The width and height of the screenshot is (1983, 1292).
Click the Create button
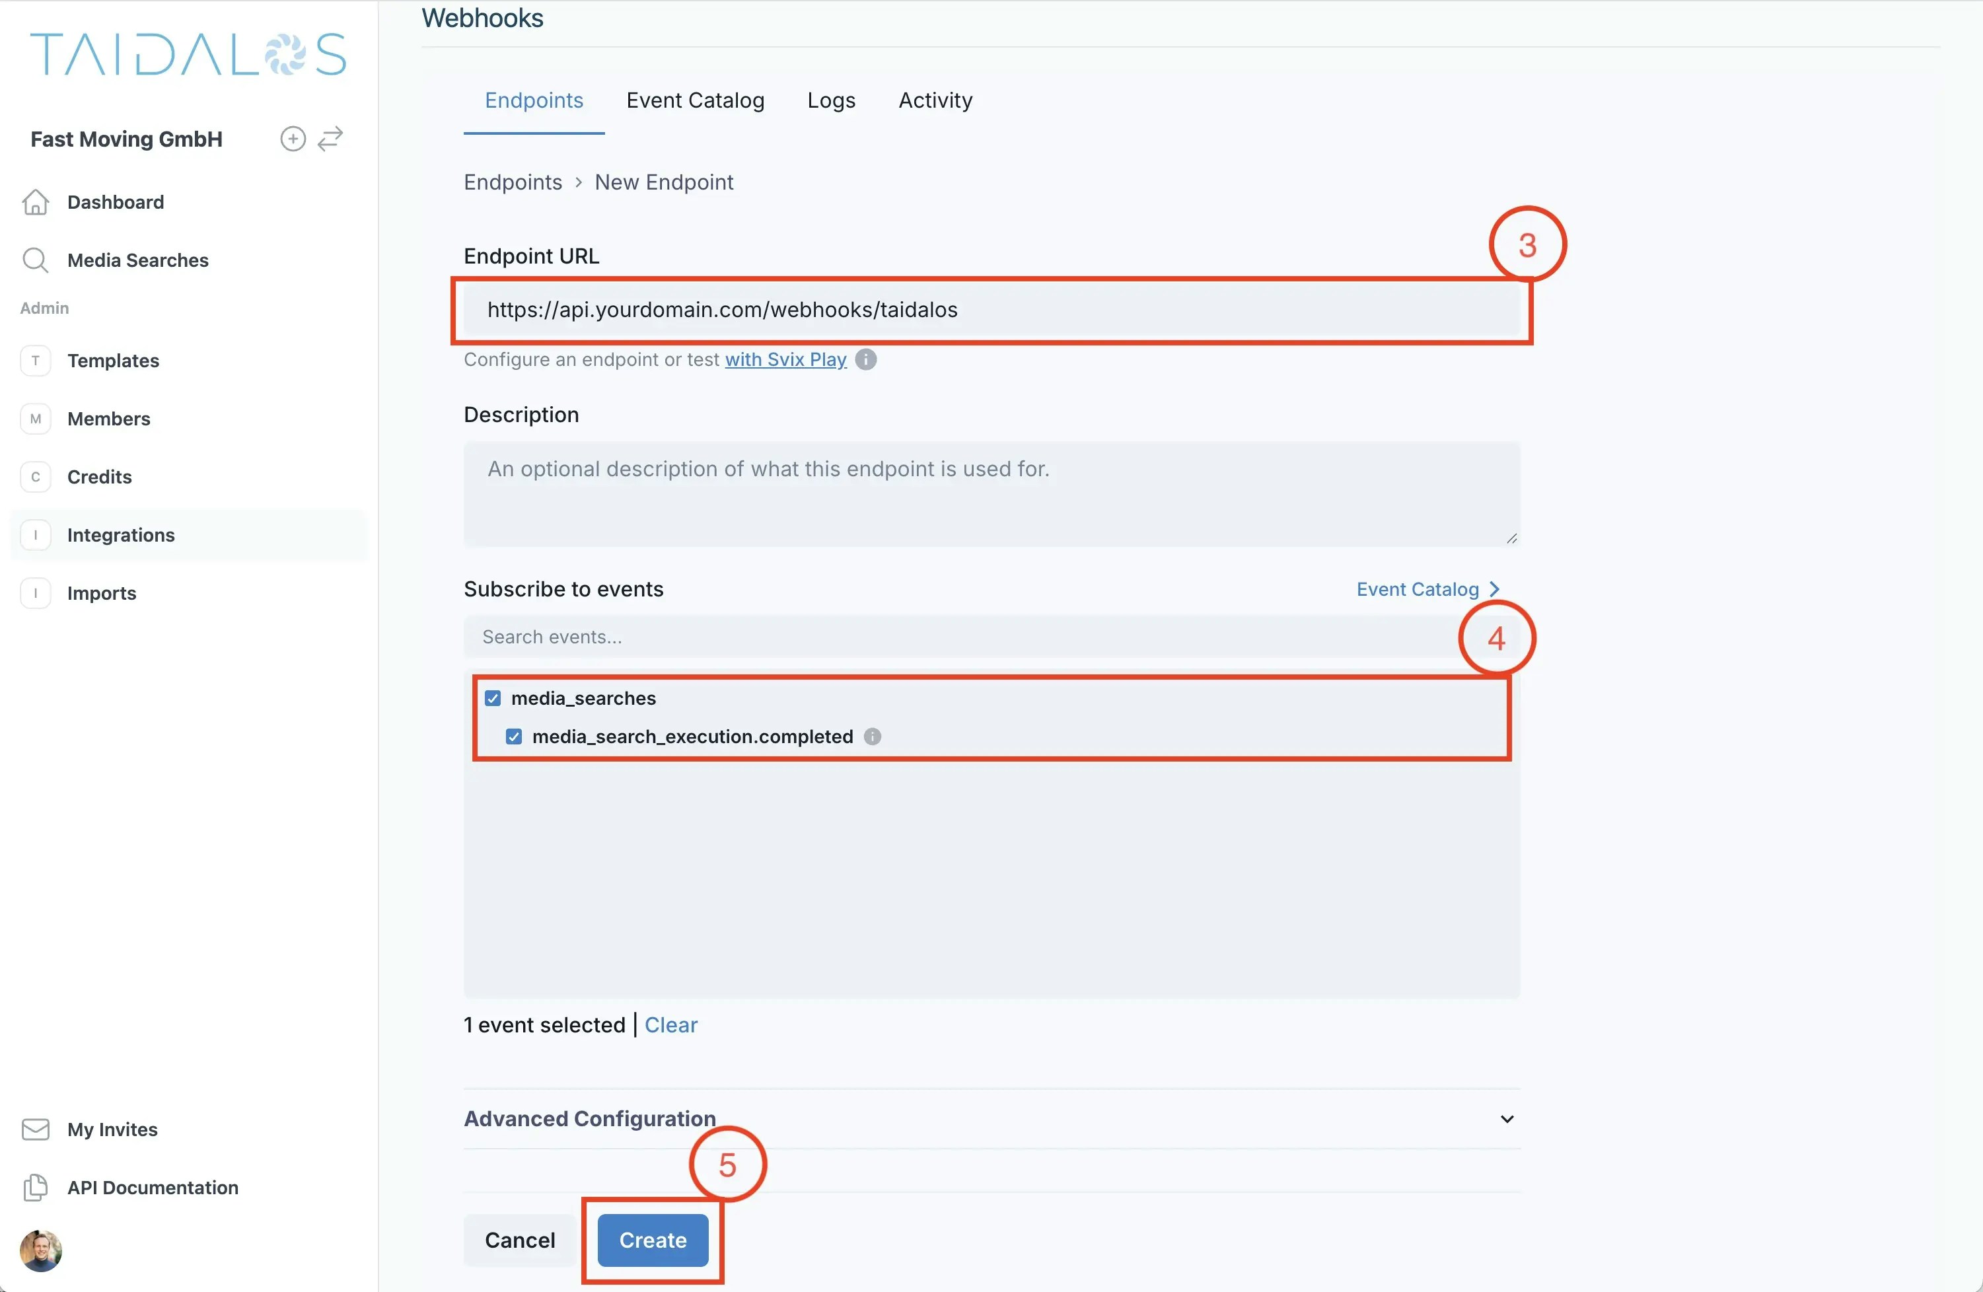[x=653, y=1240]
